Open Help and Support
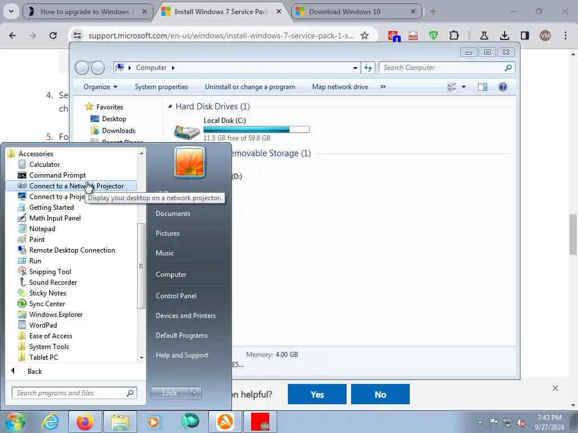Viewport: 578px width, 433px height. (182, 355)
